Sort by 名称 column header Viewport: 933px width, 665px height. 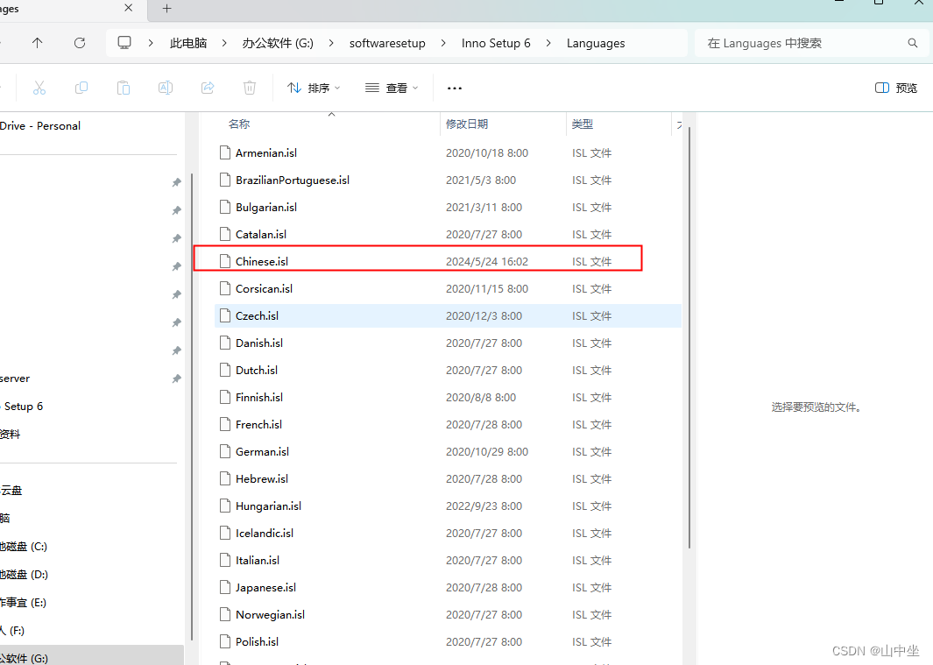coord(239,124)
